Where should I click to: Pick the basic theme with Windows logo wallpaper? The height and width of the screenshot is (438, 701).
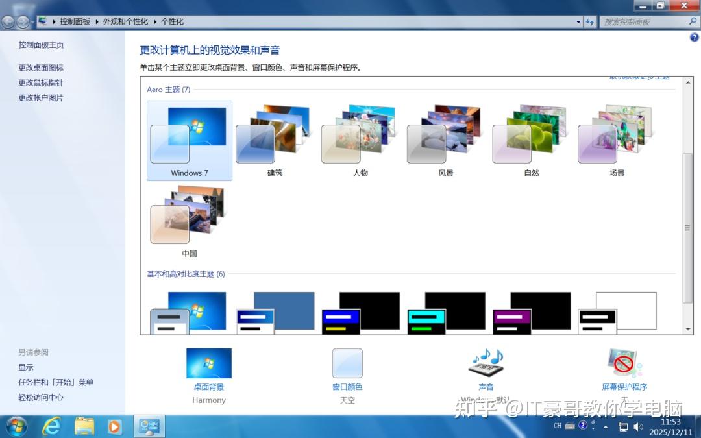[189, 312]
